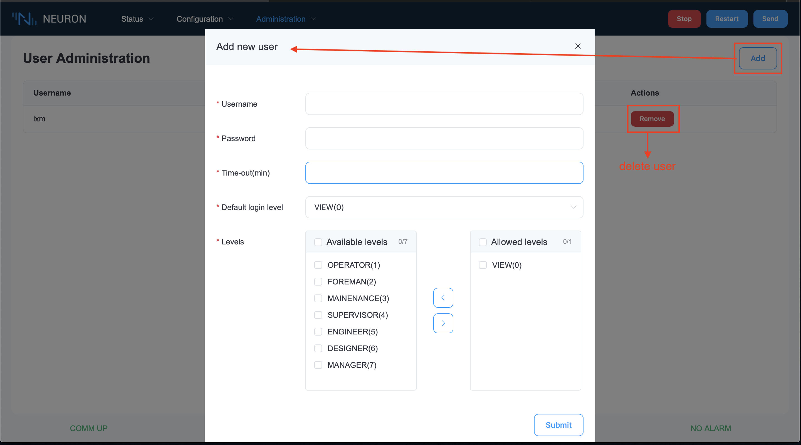Click the Available levels 0/7 counter
801x445 pixels.
pos(403,242)
